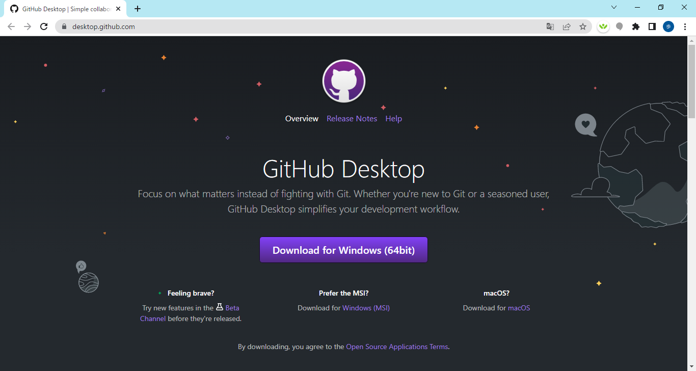Bookmark this page with the star icon
Image resolution: width=696 pixels, height=371 pixels.
tap(583, 26)
